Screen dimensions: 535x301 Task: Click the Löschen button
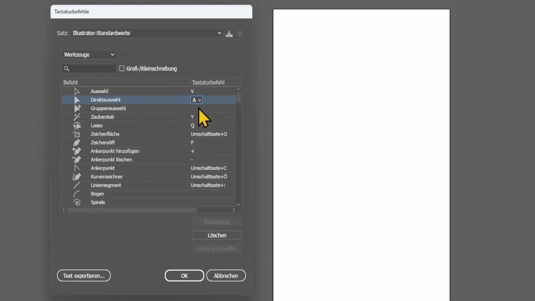[217, 235]
